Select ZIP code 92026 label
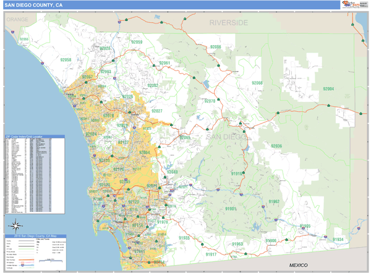This screenshot has width=371, height=273. 127,96
